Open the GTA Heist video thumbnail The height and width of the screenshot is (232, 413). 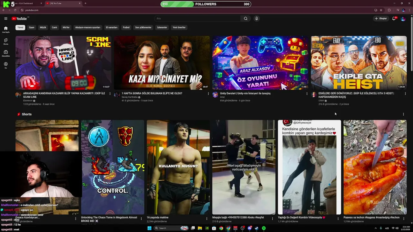[x=359, y=63]
